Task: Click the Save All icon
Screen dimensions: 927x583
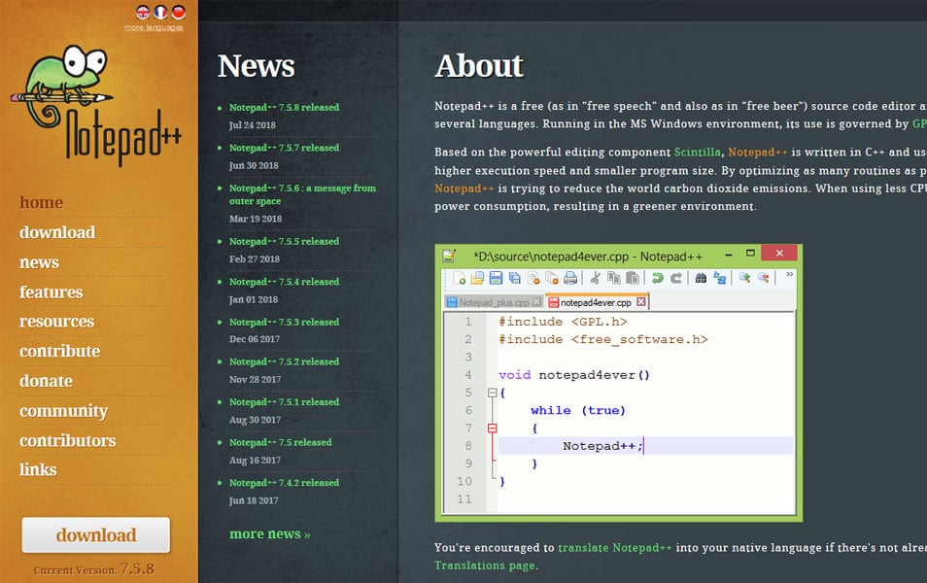Action: tap(515, 278)
